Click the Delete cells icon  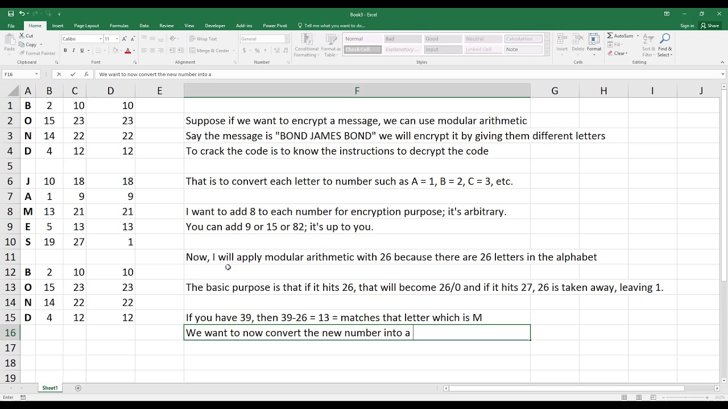pos(578,40)
